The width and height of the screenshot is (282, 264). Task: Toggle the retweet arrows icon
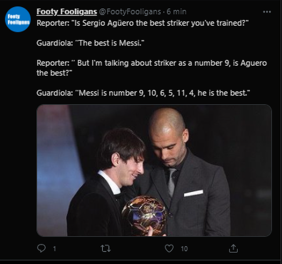[106, 248]
